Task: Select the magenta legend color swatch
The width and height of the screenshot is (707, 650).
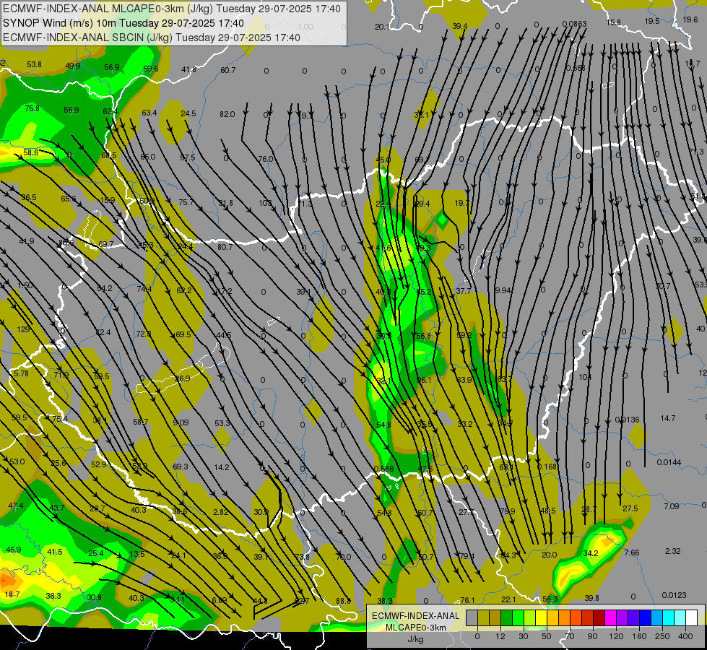Action: click(610, 617)
